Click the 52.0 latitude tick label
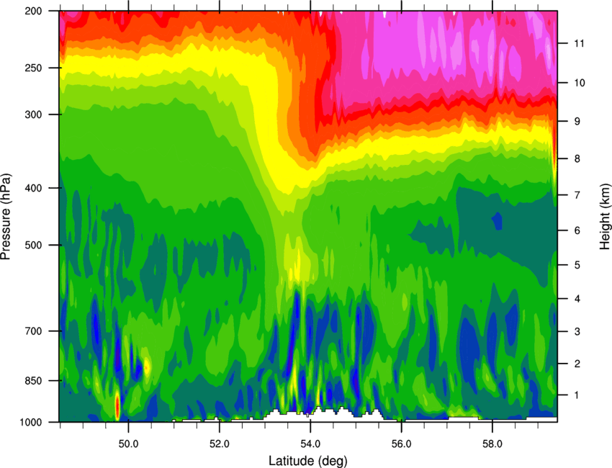This screenshot has width=612, height=468. pos(220,444)
